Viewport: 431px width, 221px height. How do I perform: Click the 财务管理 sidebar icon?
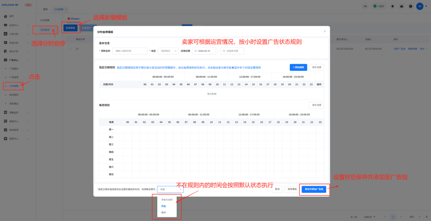(x=6, y=130)
